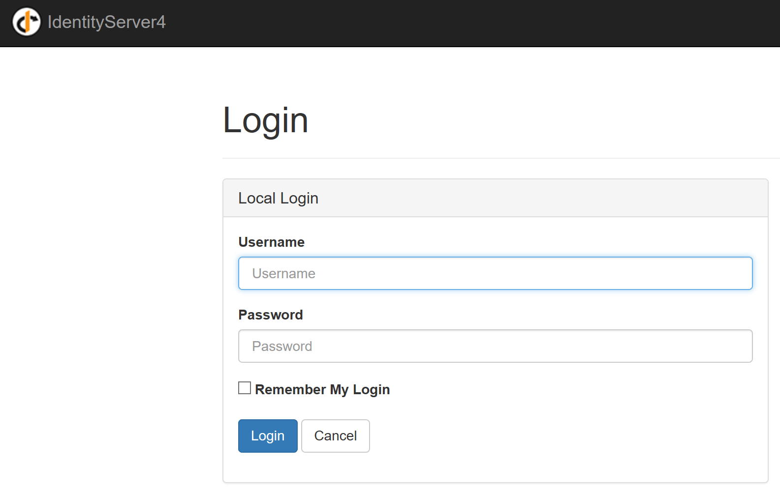Click the large Login page heading

266,120
